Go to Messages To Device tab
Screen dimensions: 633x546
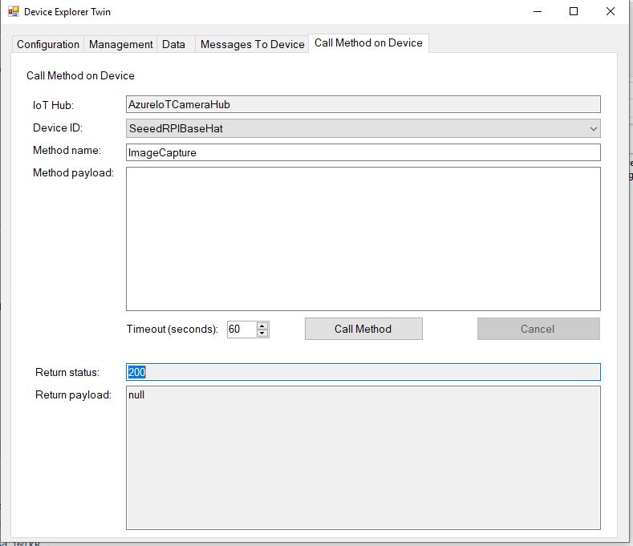point(252,45)
